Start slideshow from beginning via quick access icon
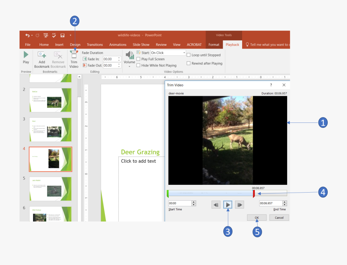Image resolution: width=347 pixels, height=265 pixels. (x=46, y=35)
